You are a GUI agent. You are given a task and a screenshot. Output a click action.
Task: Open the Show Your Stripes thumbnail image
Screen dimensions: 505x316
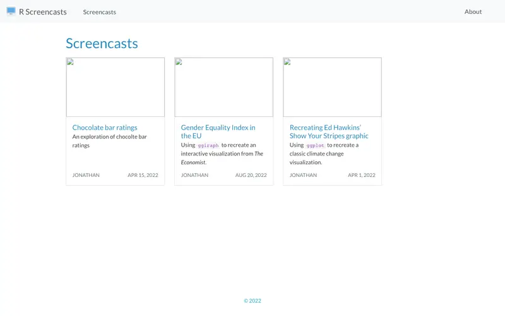333,87
